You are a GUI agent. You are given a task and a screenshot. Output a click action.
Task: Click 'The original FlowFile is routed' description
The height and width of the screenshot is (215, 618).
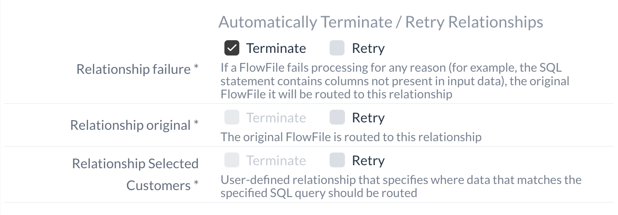(351, 137)
